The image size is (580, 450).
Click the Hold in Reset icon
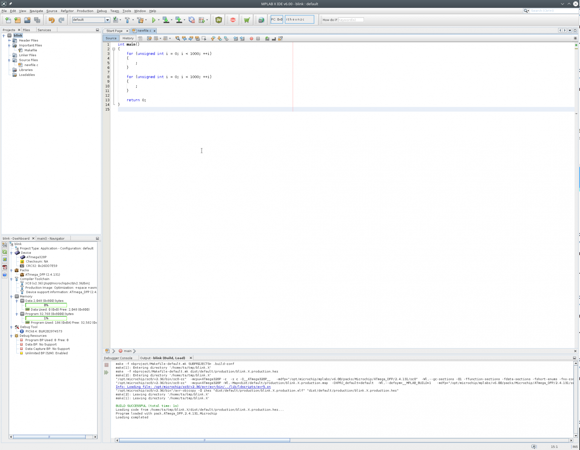[192, 20]
